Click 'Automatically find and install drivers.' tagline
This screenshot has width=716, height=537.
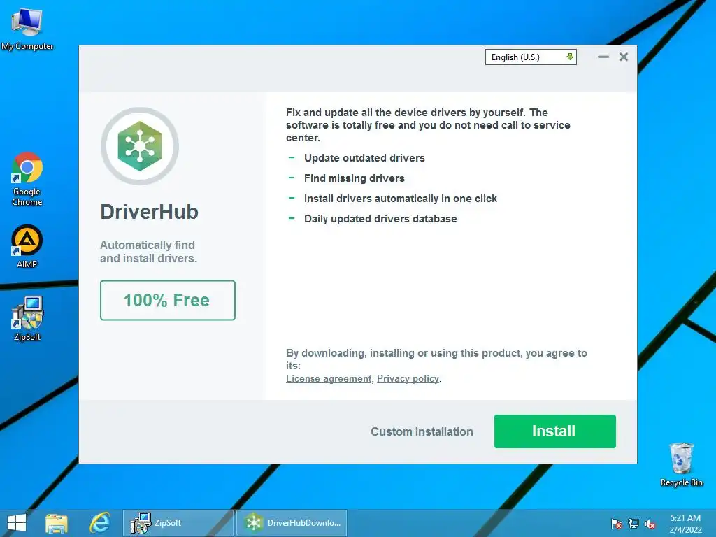point(148,252)
